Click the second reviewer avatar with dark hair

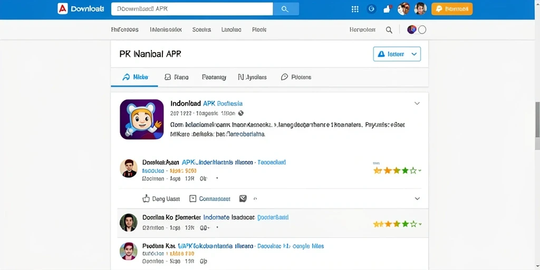129,223
